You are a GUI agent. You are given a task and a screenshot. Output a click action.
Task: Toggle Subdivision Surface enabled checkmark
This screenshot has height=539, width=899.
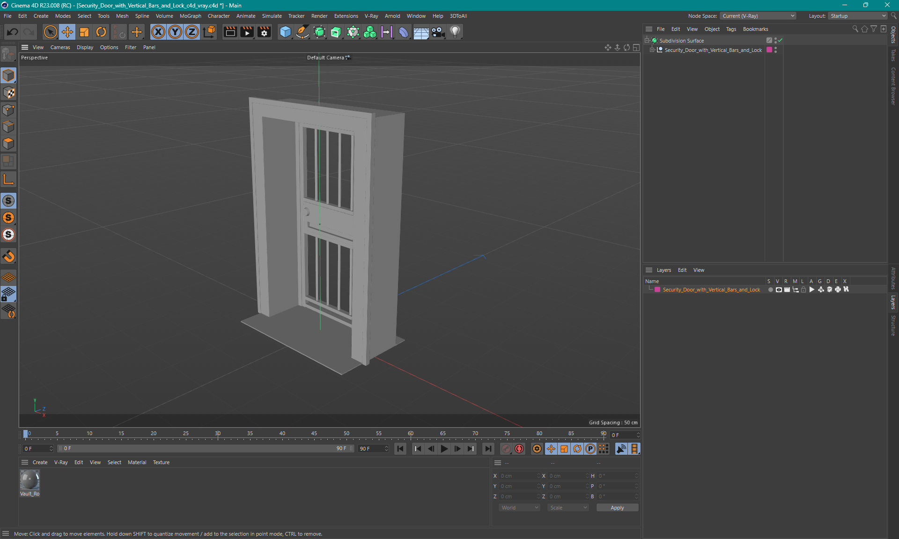click(x=780, y=40)
